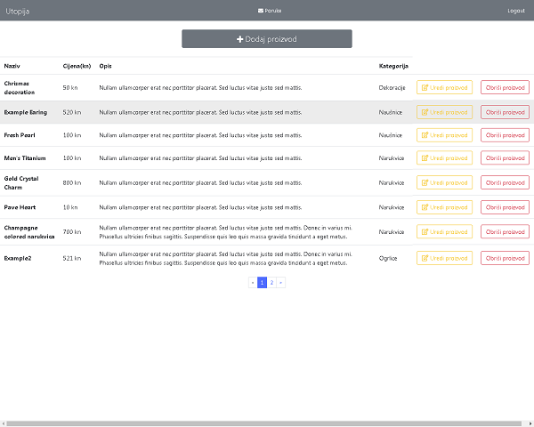Viewport: 534px width, 427px height.
Task: Select the Chrismas decoration name cell
Action: click(29, 87)
